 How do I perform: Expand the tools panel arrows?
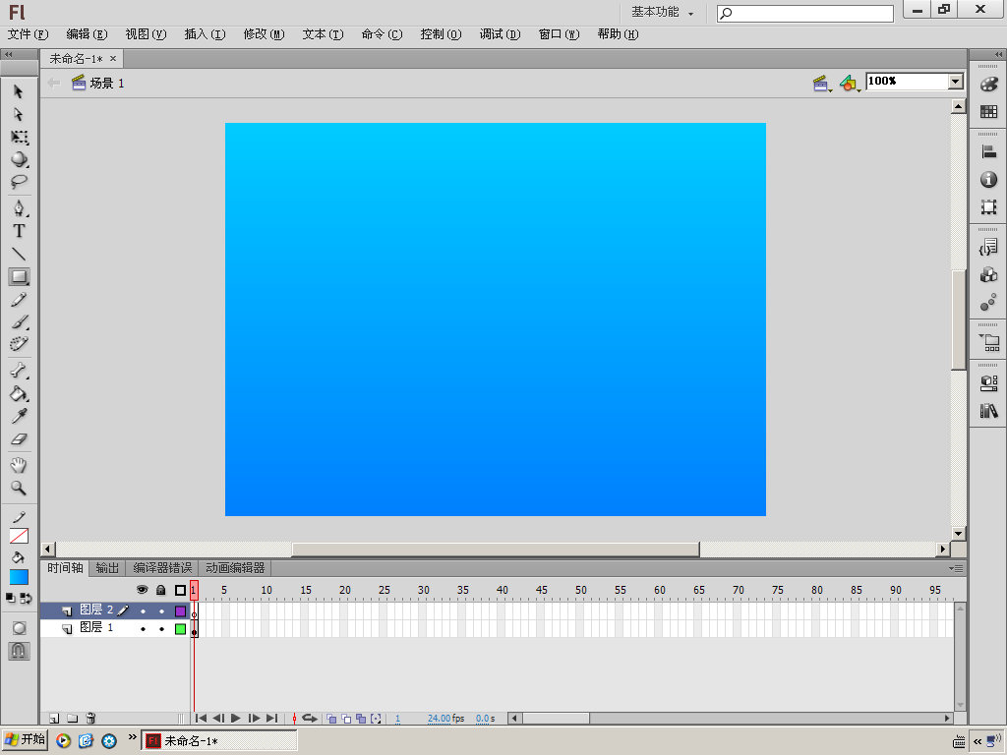click(x=8, y=55)
